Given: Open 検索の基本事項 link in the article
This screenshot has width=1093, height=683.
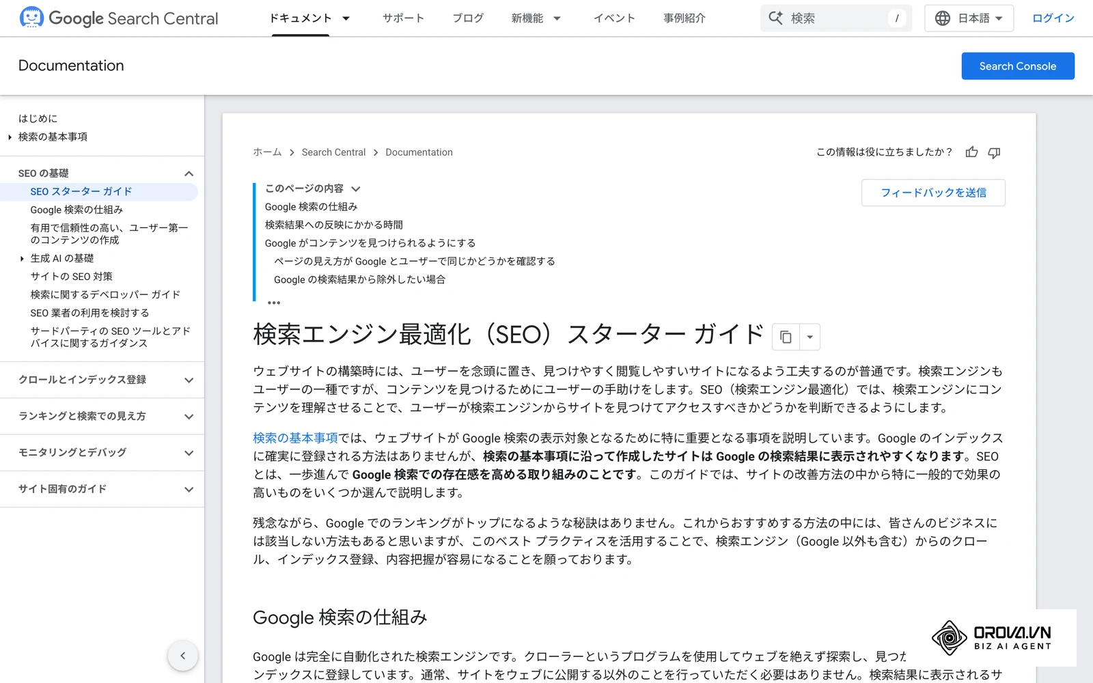Looking at the screenshot, I should 296,438.
